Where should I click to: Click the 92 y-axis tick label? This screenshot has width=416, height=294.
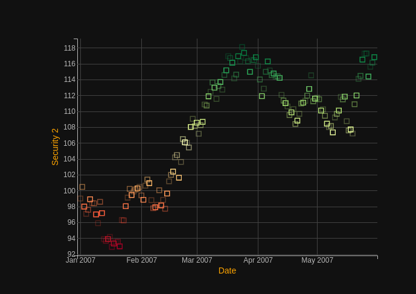(71, 254)
